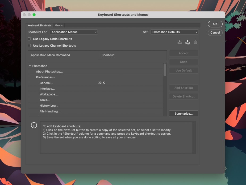Collapse the Photoshop command group

point(31,66)
